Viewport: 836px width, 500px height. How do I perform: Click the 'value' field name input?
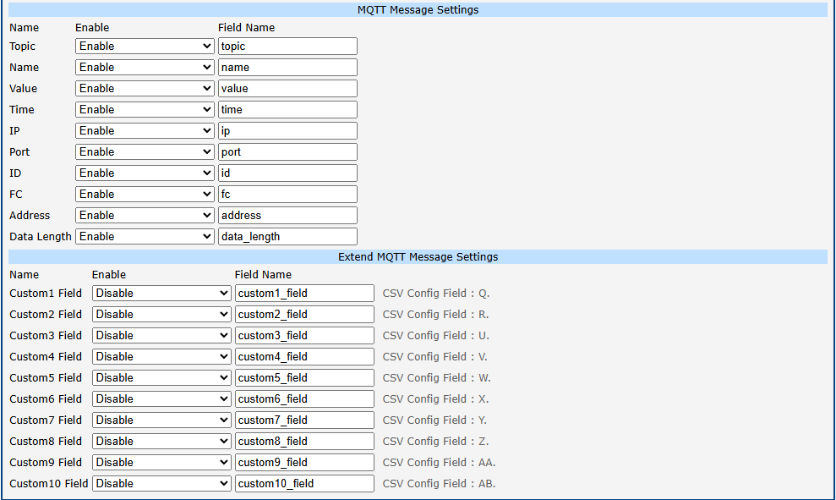coord(287,89)
